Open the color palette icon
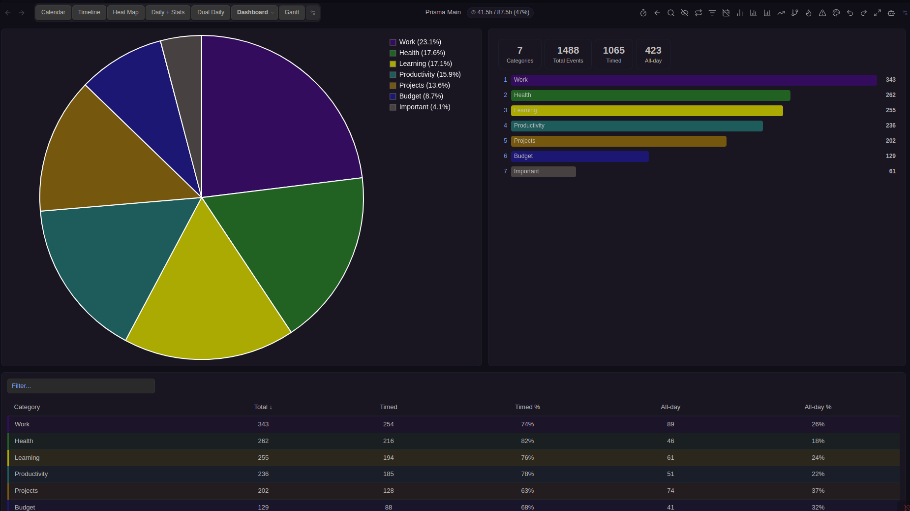 coord(836,13)
